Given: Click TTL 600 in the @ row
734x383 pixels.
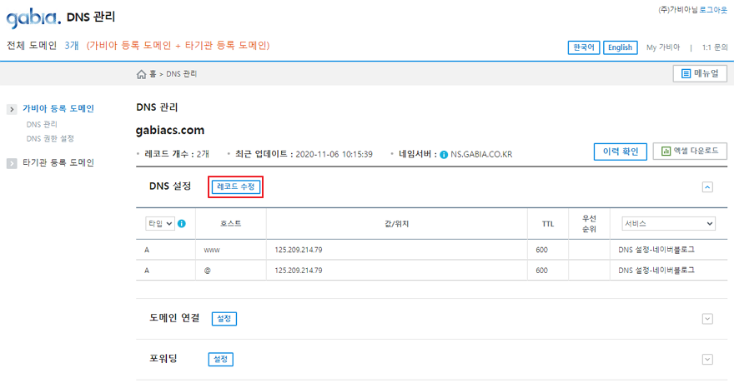Looking at the screenshot, I should (x=541, y=271).
